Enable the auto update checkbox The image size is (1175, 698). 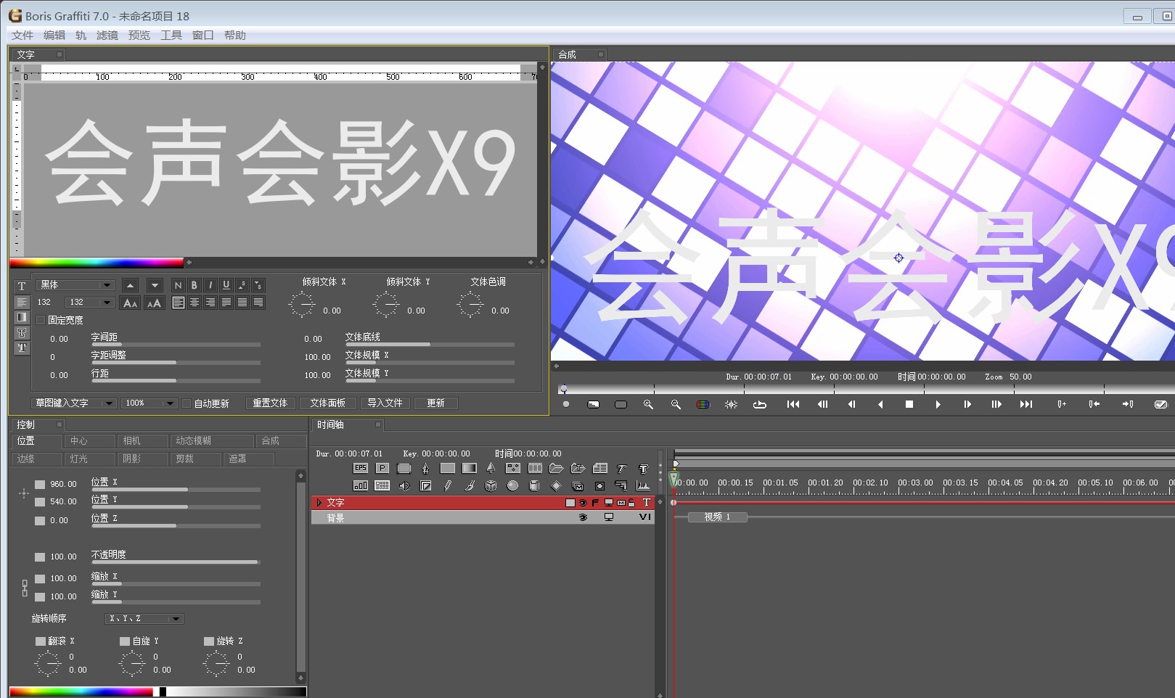(187, 403)
